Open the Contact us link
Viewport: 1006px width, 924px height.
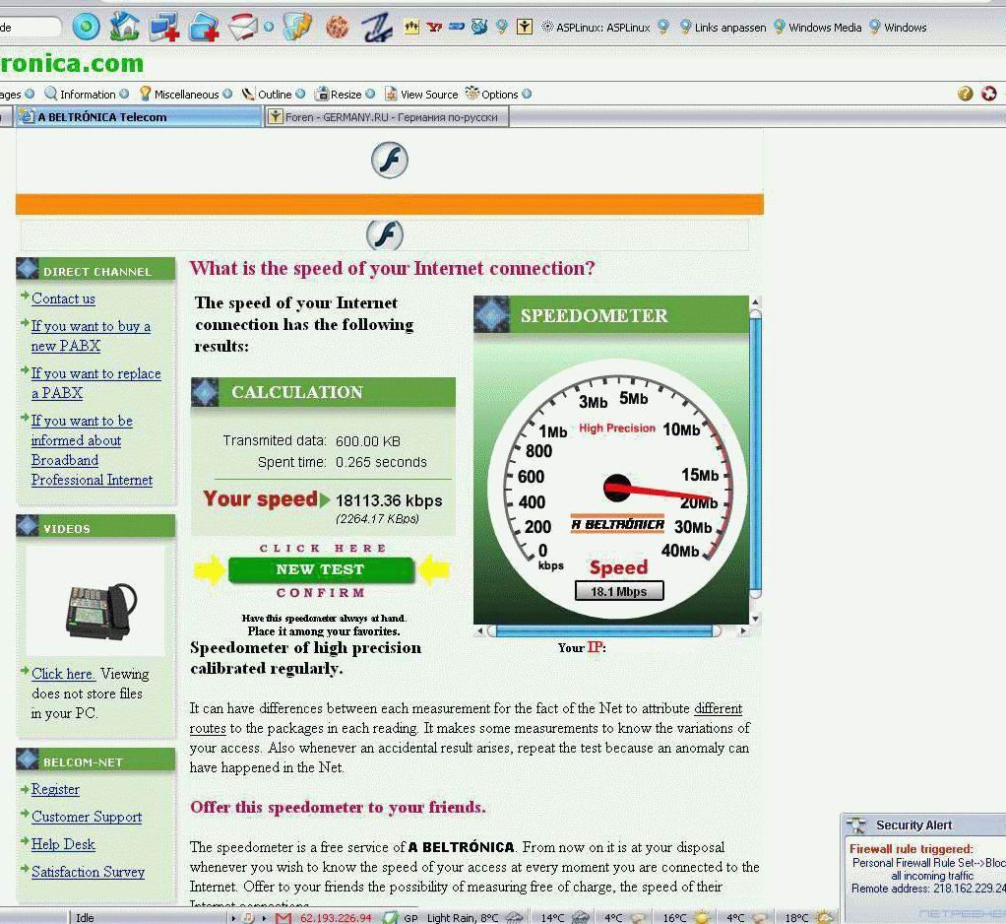[63, 298]
